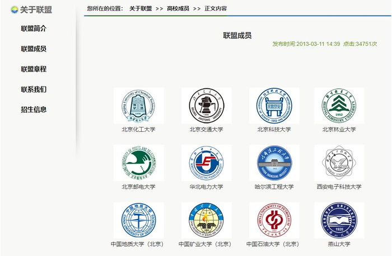Click the Beijing University of Chemical Technology logo
Screen dimensions: 392x256
pos(138,106)
